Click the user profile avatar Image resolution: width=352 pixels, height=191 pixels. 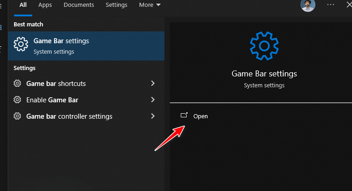coord(308,5)
